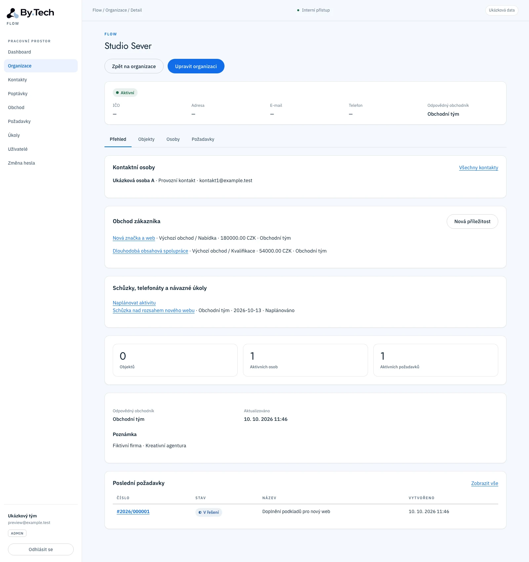Click the Aktivních požadavků count card

(436, 360)
